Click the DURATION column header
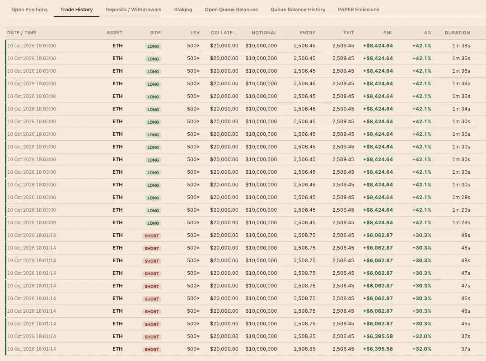Viewport: 486px width, 361px height. pos(457,33)
